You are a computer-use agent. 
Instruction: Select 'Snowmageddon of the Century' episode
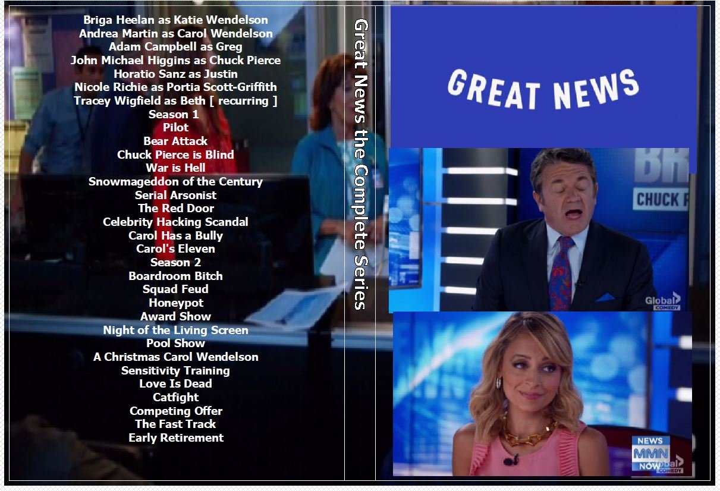(175, 182)
